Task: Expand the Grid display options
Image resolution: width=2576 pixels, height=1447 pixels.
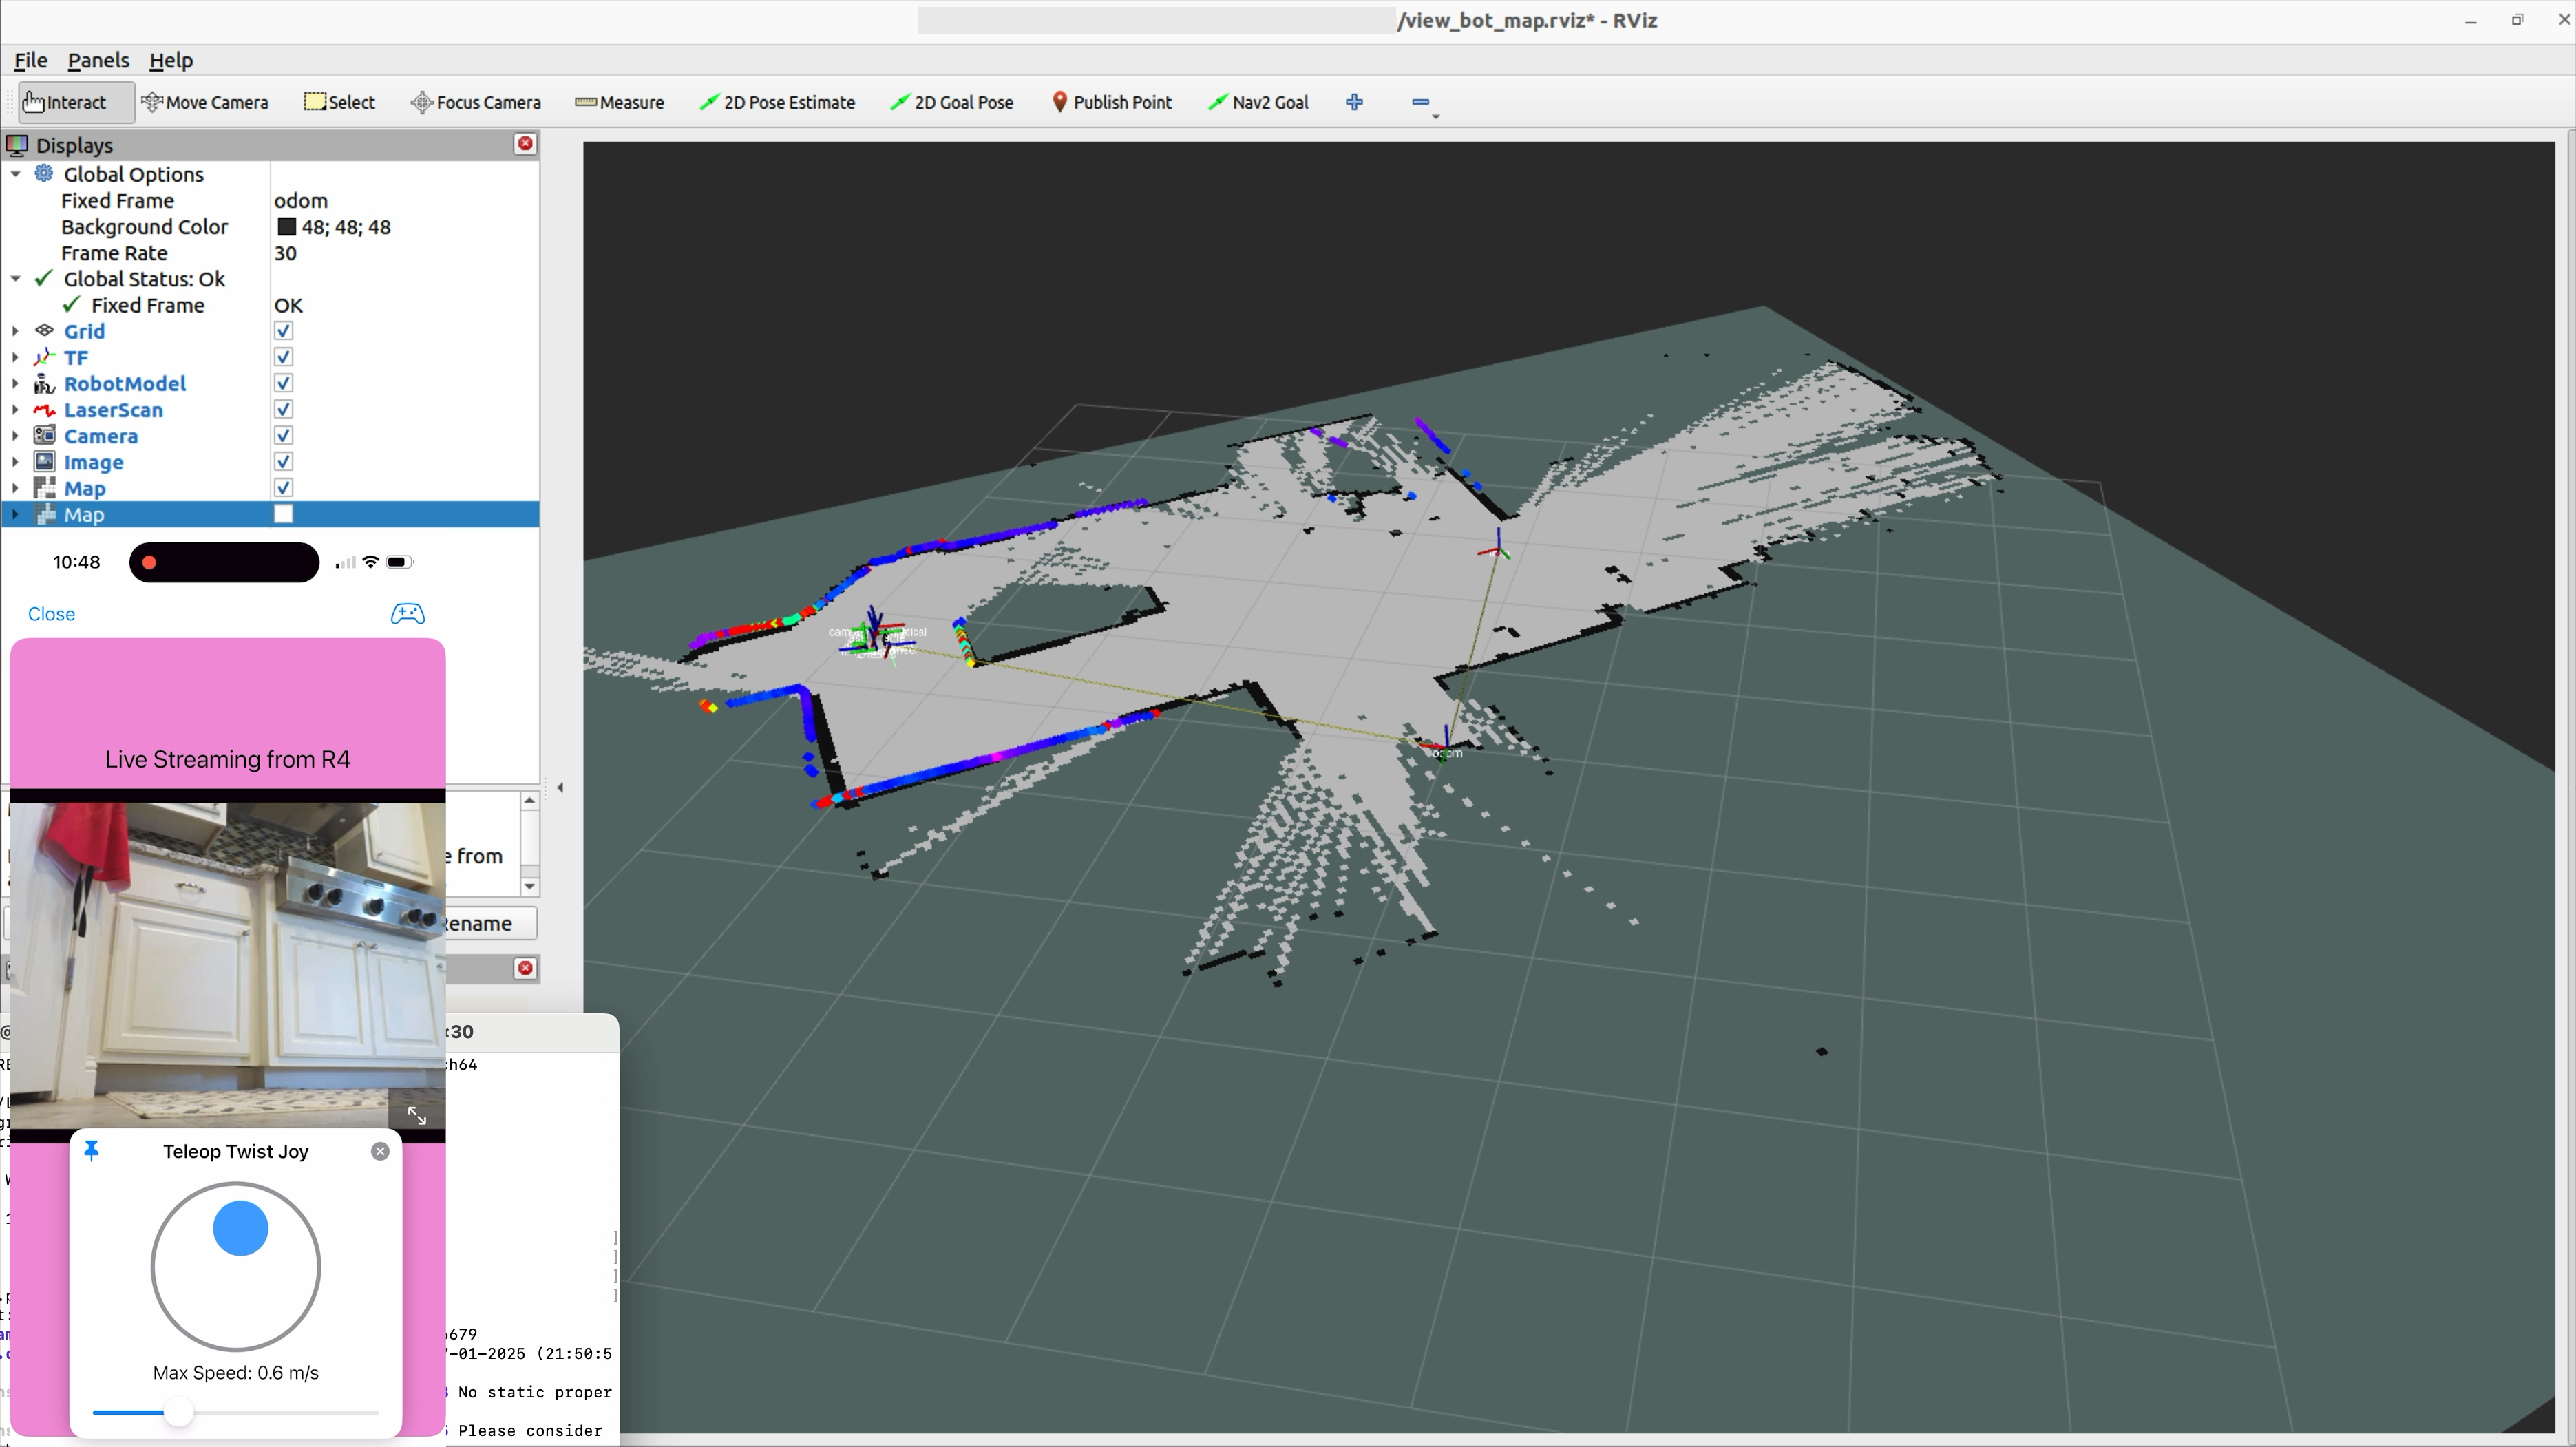Action: tap(15, 331)
